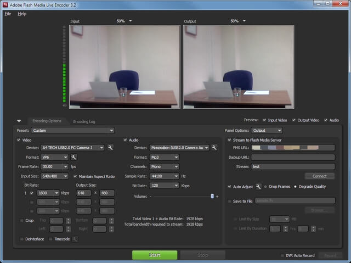The width and height of the screenshot is (351, 263).
Task: Click the Adobe Flash app icon in title bar
Action: coord(5,5)
